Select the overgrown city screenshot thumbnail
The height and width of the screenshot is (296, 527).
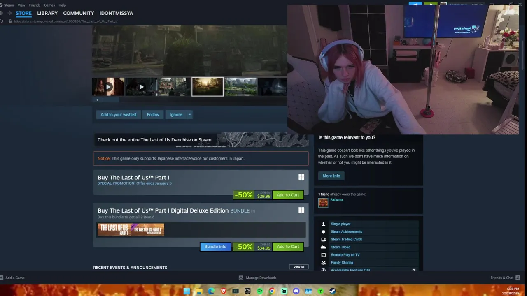tap(241, 87)
